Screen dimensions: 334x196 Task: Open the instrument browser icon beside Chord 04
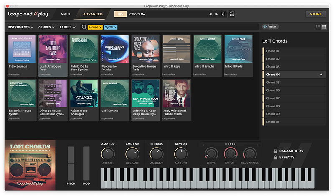[x=120, y=14]
